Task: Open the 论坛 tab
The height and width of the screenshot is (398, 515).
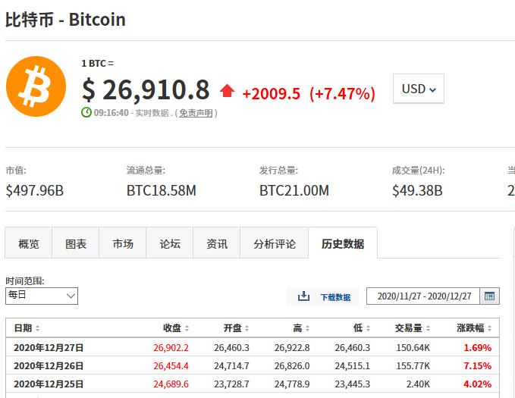Action: (170, 244)
